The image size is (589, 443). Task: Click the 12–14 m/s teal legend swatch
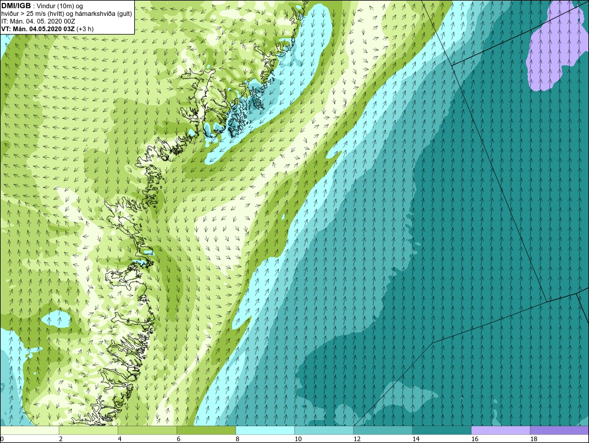click(383, 430)
